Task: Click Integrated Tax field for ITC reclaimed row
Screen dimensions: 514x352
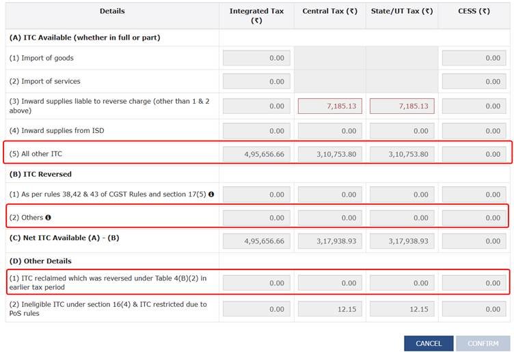Action: [x=256, y=282]
